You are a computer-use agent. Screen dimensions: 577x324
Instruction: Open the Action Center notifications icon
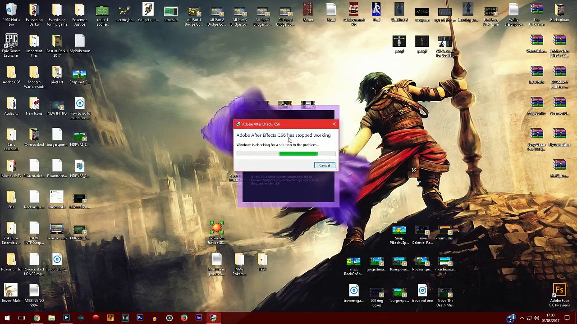click(567, 318)
